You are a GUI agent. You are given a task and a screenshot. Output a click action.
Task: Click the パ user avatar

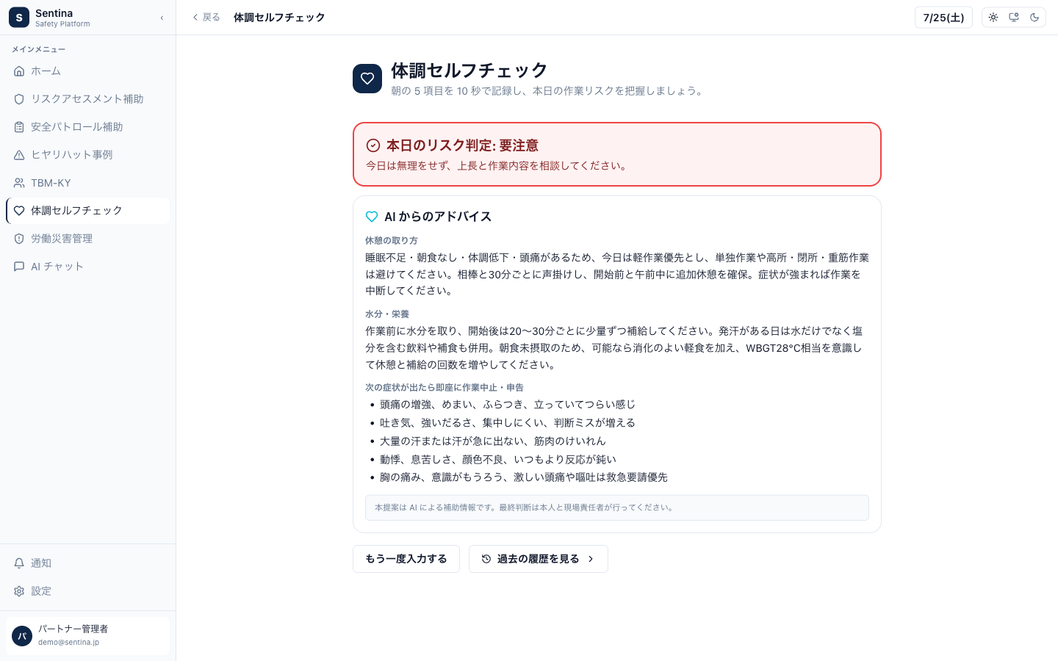(22, 636)
